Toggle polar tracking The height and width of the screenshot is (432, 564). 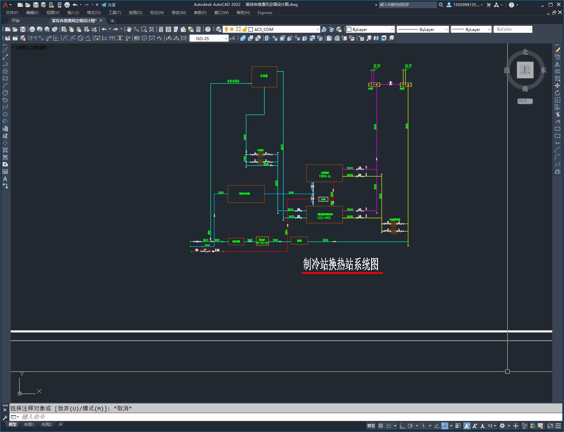pyautogui.click(x=411, y=426)
